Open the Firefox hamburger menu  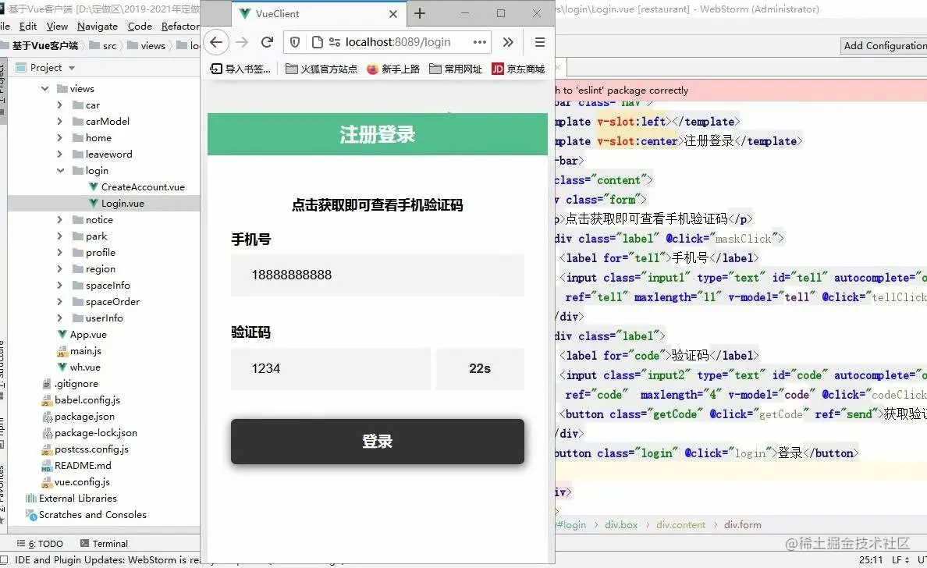[x=540, y=42]
